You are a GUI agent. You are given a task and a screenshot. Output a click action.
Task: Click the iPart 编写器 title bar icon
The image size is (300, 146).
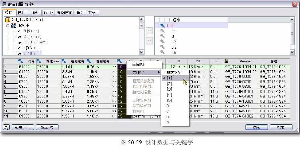click(4, 4)
